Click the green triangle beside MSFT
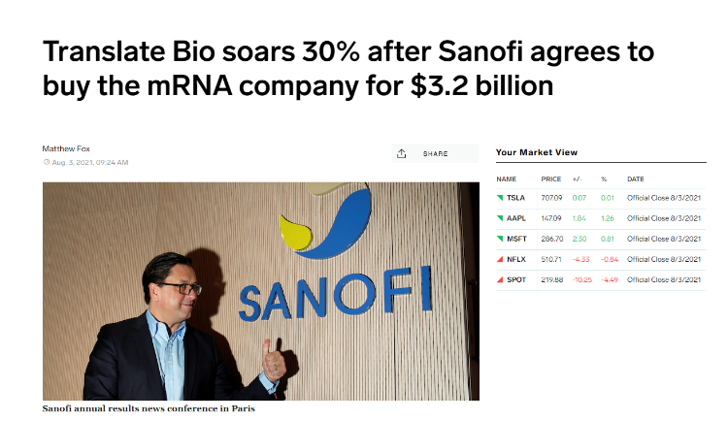This screenshot has width=728, height=421. (500, 239)
